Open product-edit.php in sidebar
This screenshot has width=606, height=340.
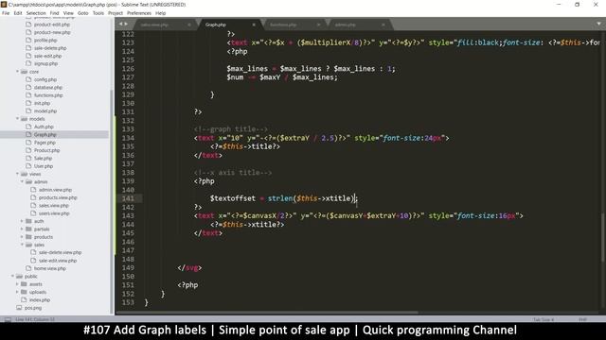click(x=52, y=25)
